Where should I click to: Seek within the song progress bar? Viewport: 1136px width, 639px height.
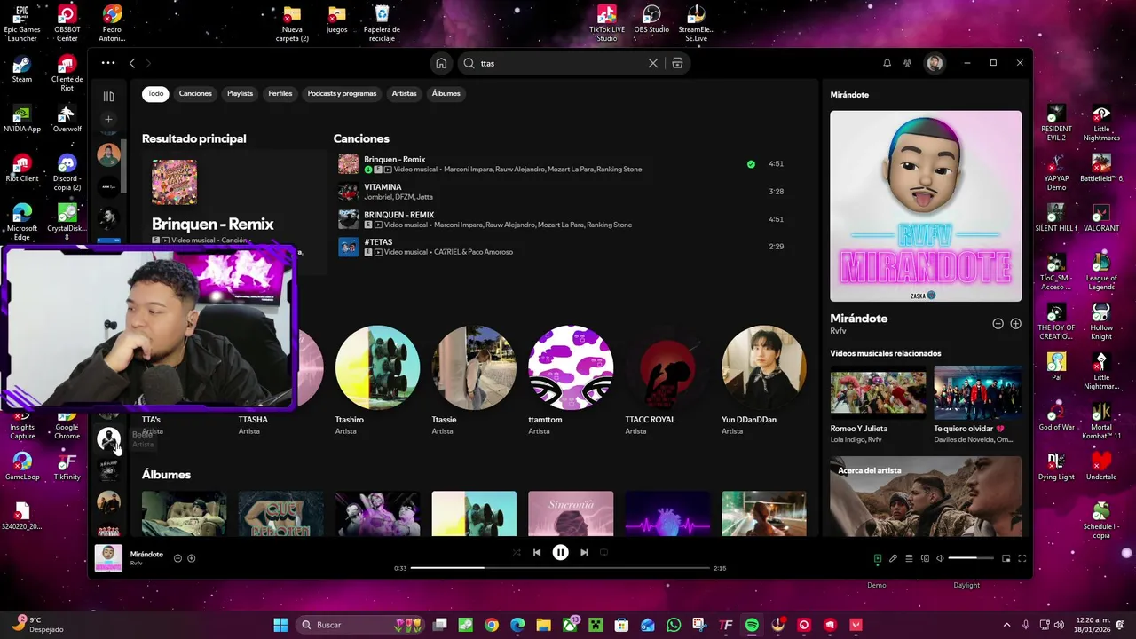pos(560,568)
